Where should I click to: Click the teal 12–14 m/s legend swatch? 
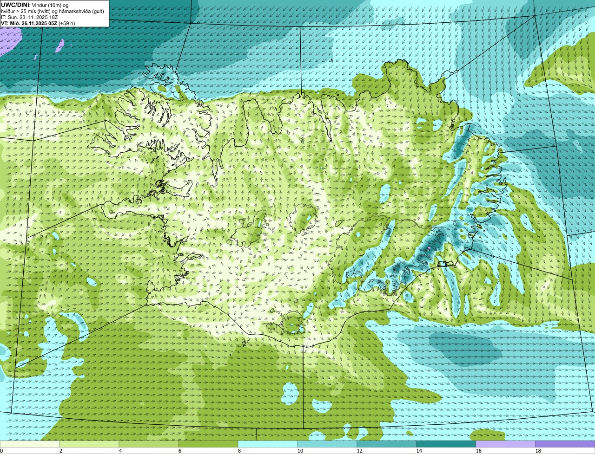[387, 444]
